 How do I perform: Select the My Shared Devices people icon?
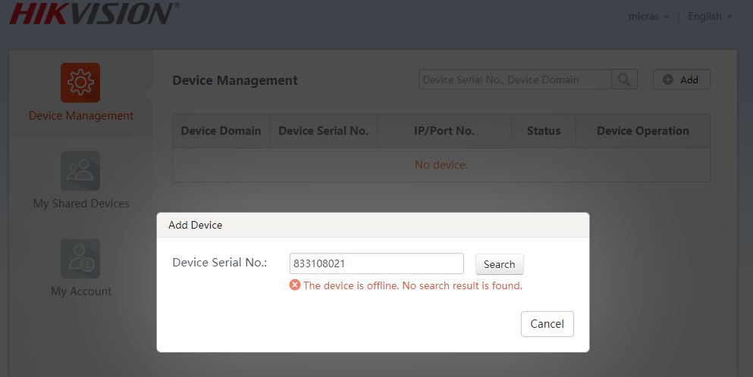click(x=80, y=170)
